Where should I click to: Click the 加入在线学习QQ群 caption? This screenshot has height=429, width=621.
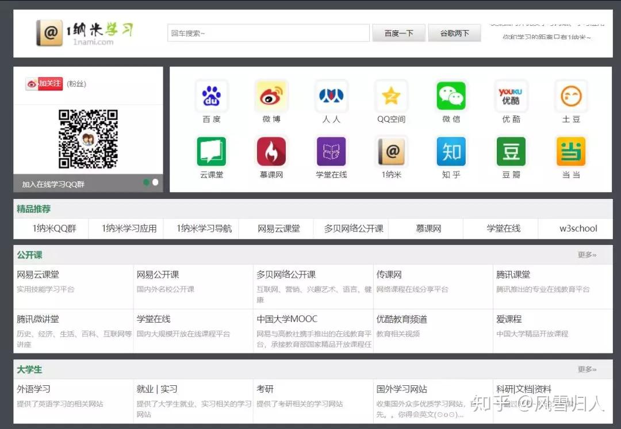click(x=53, y=184)
